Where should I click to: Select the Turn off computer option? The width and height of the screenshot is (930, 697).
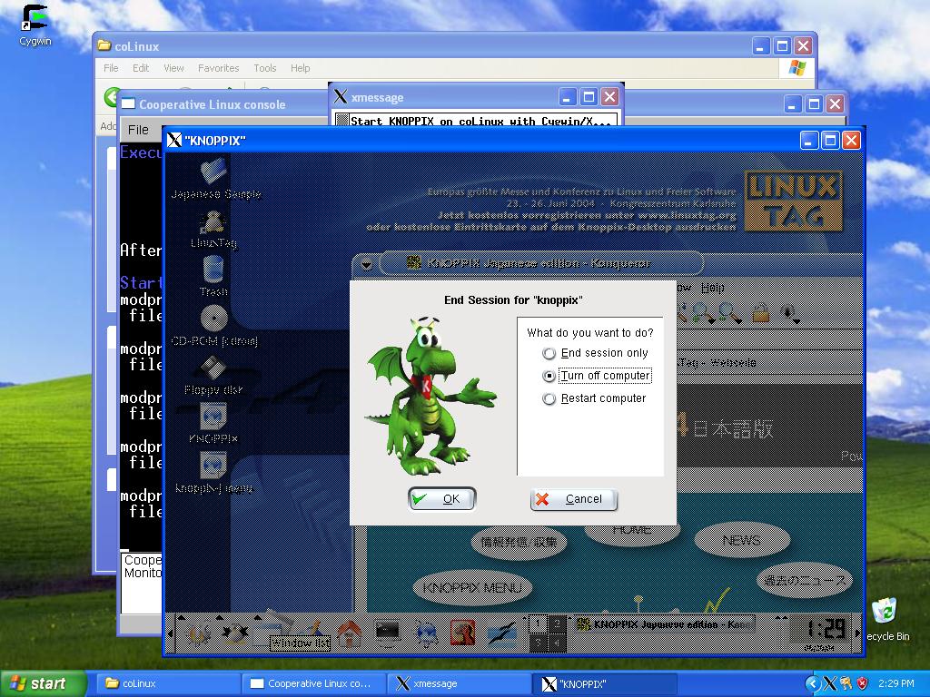click(x=549, y=376)
